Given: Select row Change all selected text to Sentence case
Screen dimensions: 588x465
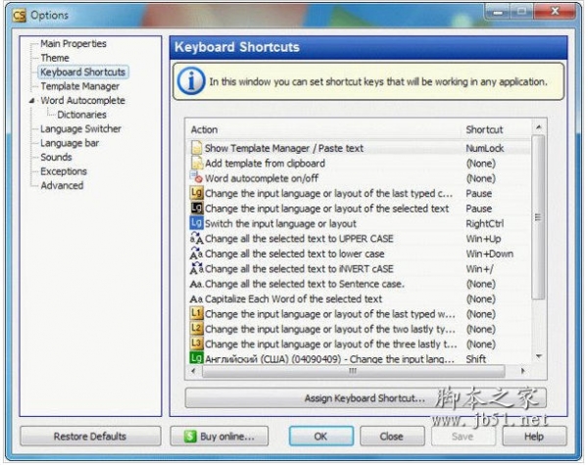Looking at the screenshot, I should coord(359,284).
